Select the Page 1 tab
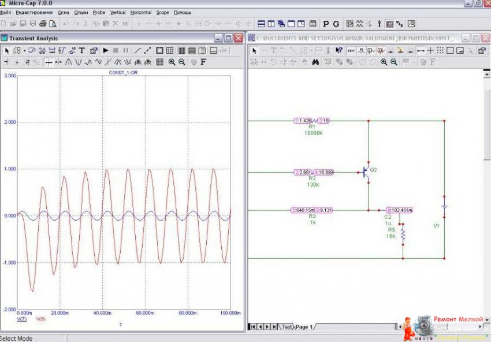Screen dimensions: 491x342 304,327
